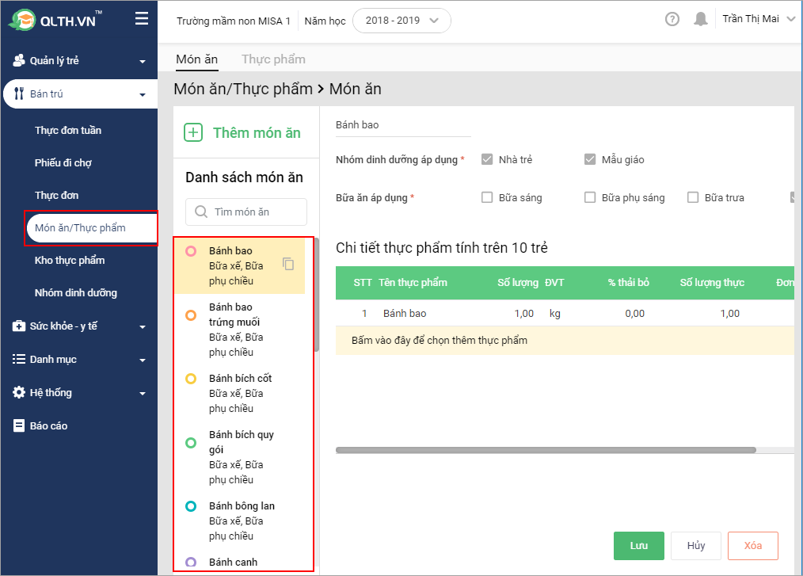Open Kho thực phẩm menu item
Screen dimensions: 803x576
pyautogui.click(x=70, y=261)
